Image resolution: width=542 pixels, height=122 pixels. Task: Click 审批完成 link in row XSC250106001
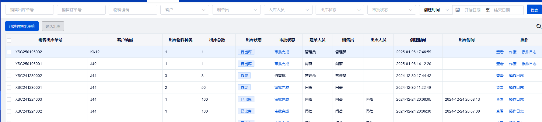(282, 64)
